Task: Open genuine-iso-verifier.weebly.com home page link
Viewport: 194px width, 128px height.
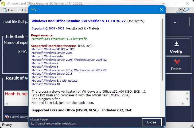Action: [x=53, y=123]
